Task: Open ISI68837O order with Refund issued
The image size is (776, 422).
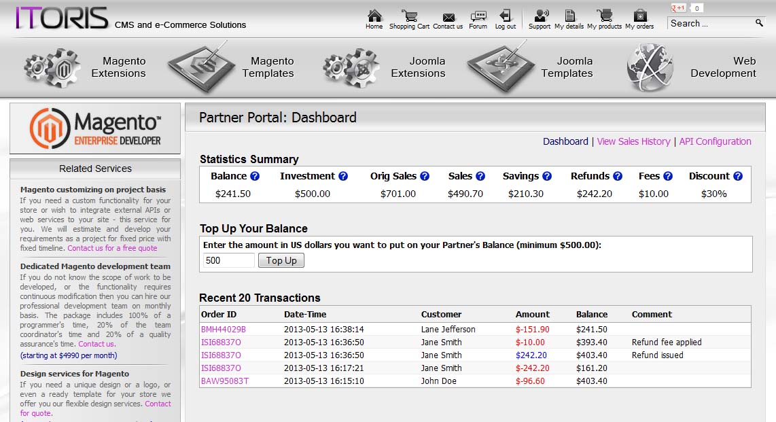Action: (x=221, y=355)
